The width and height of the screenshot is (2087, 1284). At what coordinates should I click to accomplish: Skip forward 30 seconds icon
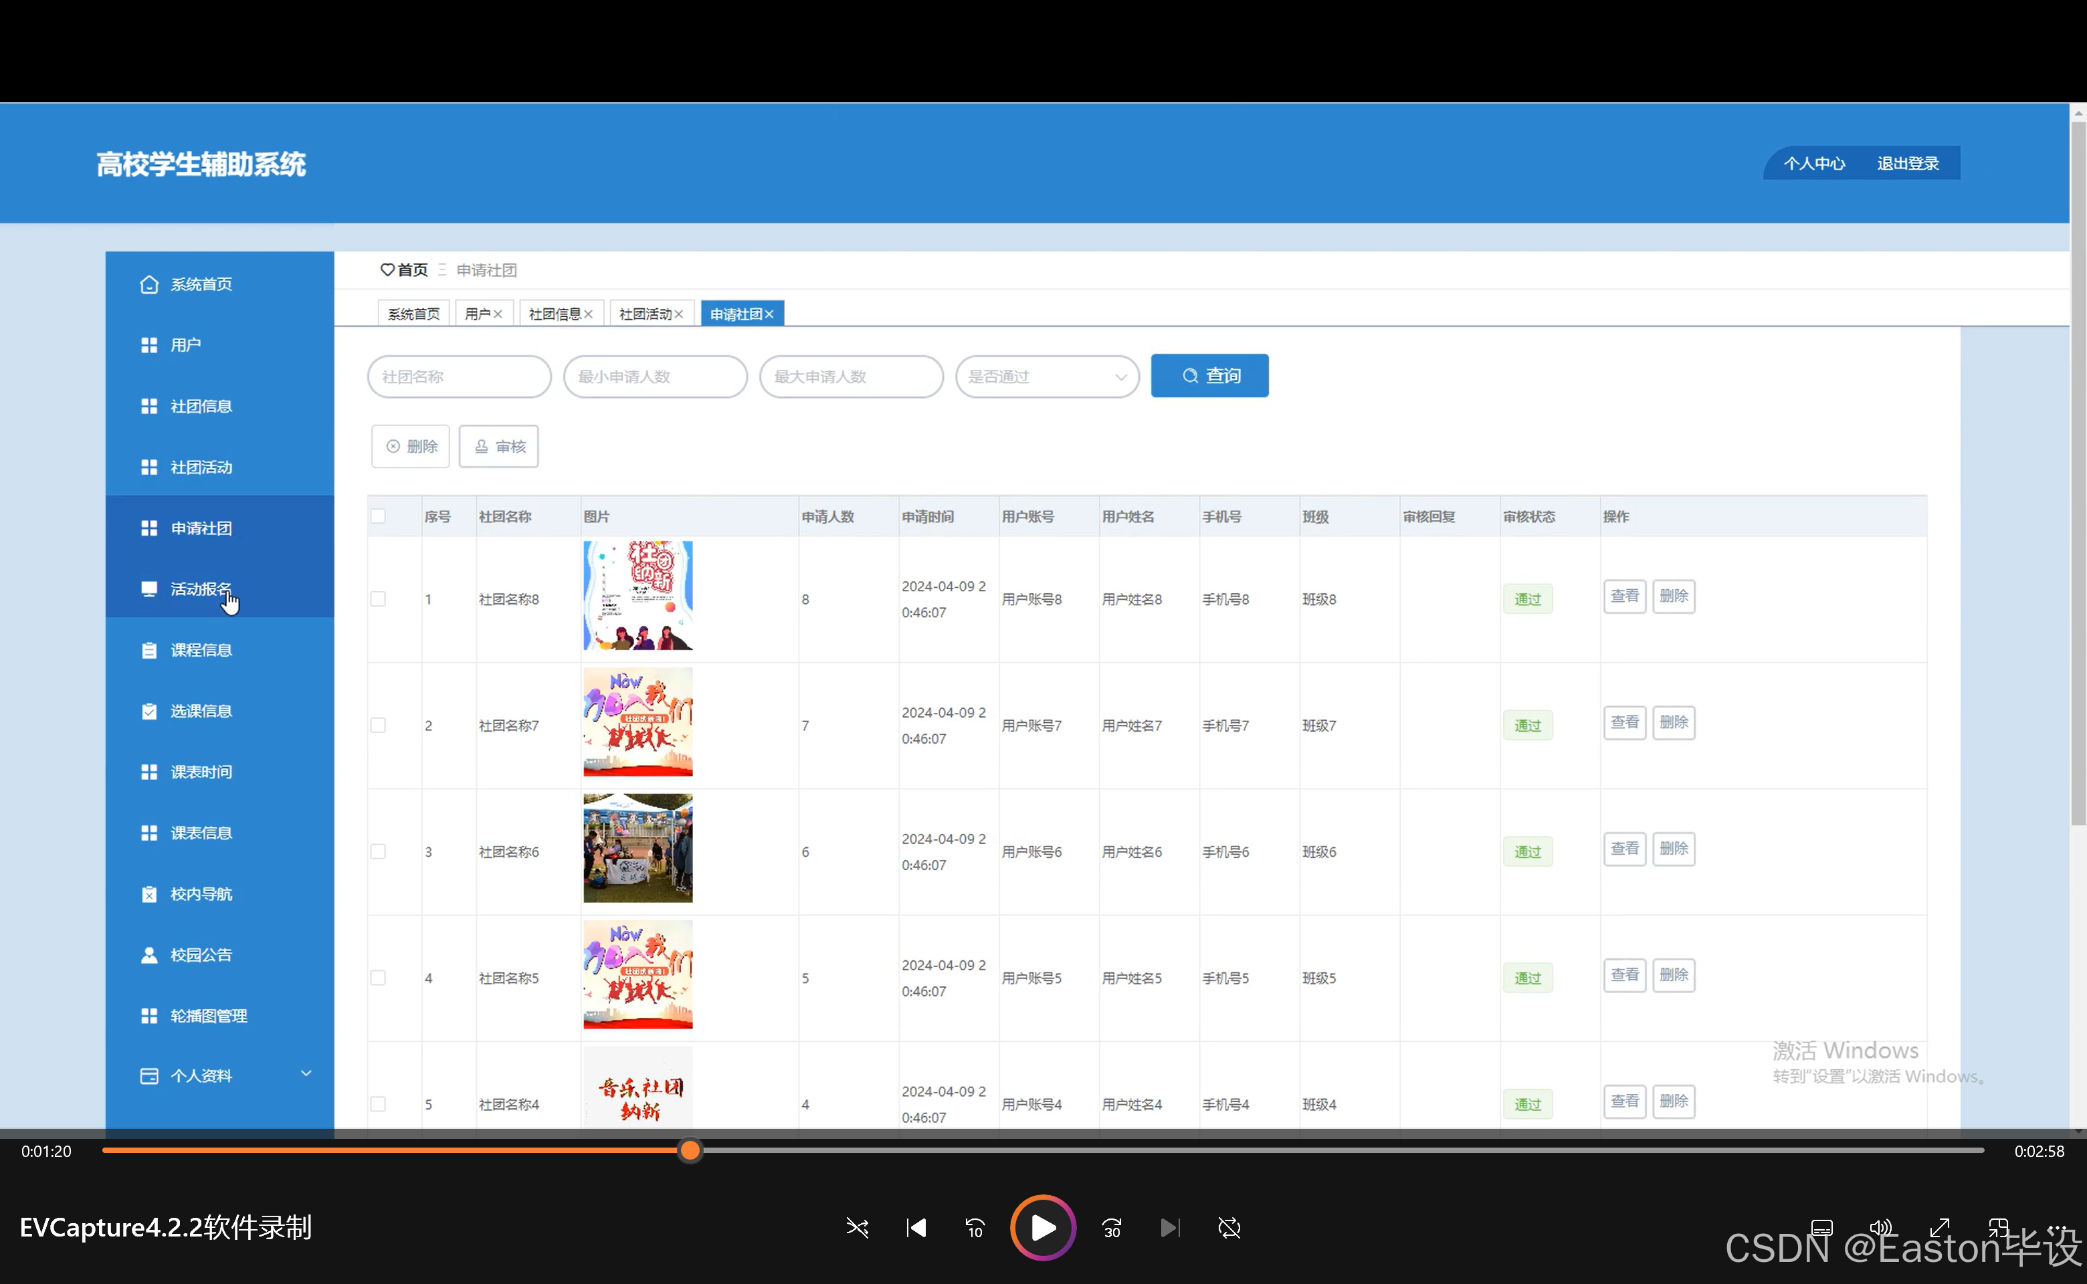pos(1111,1228)
